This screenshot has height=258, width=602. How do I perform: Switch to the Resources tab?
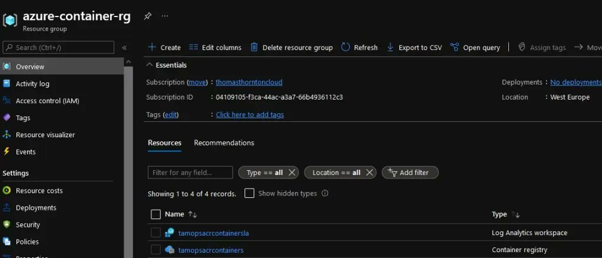click(164, 143)
